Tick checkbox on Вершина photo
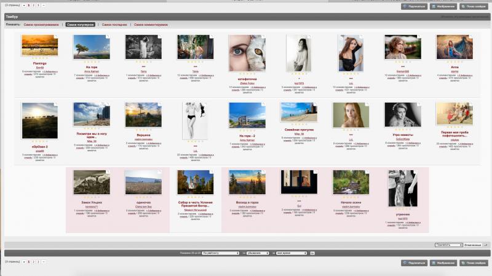Screen dimensions: 492x276 coord(159,104)
